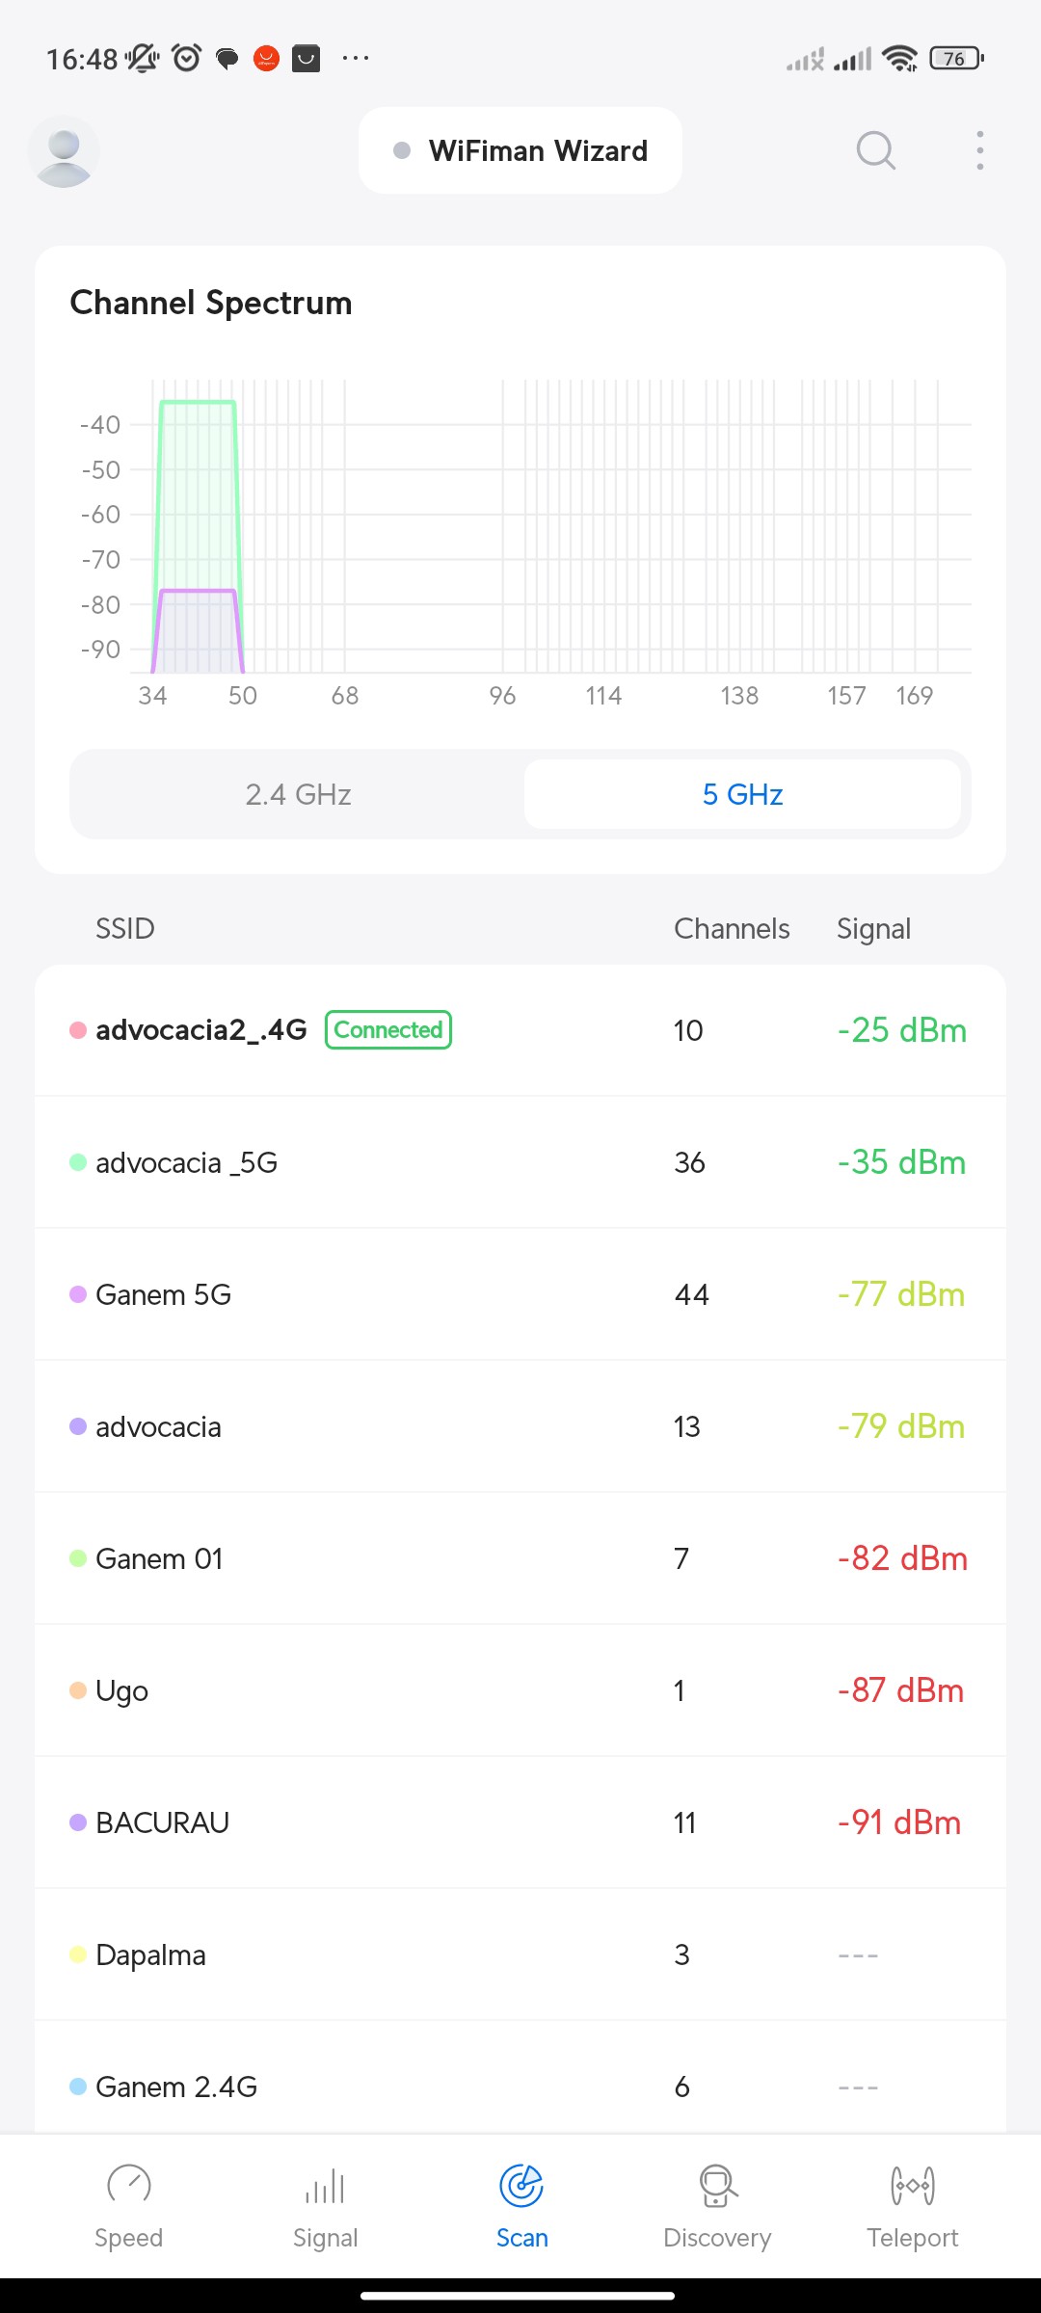Sort by the Signal column header

[873, 929]
